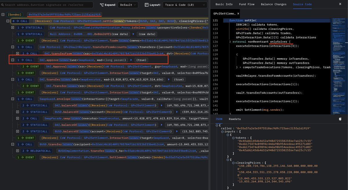Click Calldata badge next to SwapFacade.swap
The image size is (348, 190).
pyautogui.click(x=77, y=118)
